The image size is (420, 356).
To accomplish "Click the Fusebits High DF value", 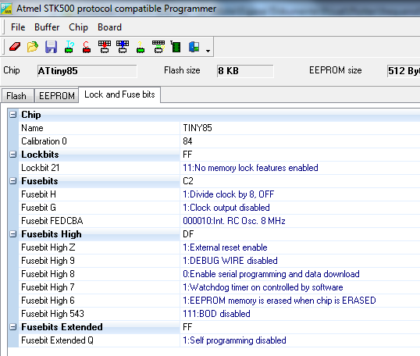I will tap(188, 234).
